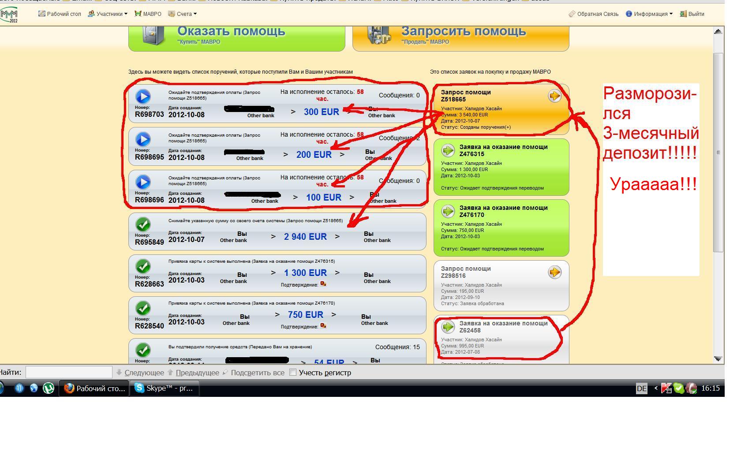Open Заявка на оказание помощи Z476315 card

501,167
